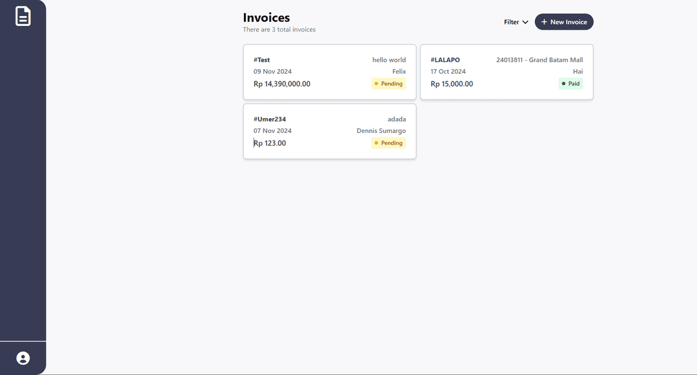Click the date 07 Nov 2024
Screen dimensions: 697x375
click(272, 130)
